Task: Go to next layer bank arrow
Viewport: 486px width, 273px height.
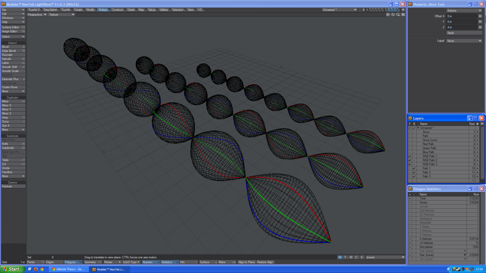Action: [364, 10]
